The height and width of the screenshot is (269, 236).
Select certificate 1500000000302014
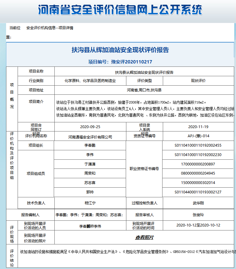point(198,183)
